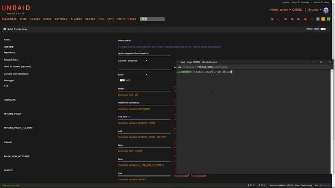Click the Not secure warning icon in terminal window
The image size is (335, 188).
coord(180,67)
